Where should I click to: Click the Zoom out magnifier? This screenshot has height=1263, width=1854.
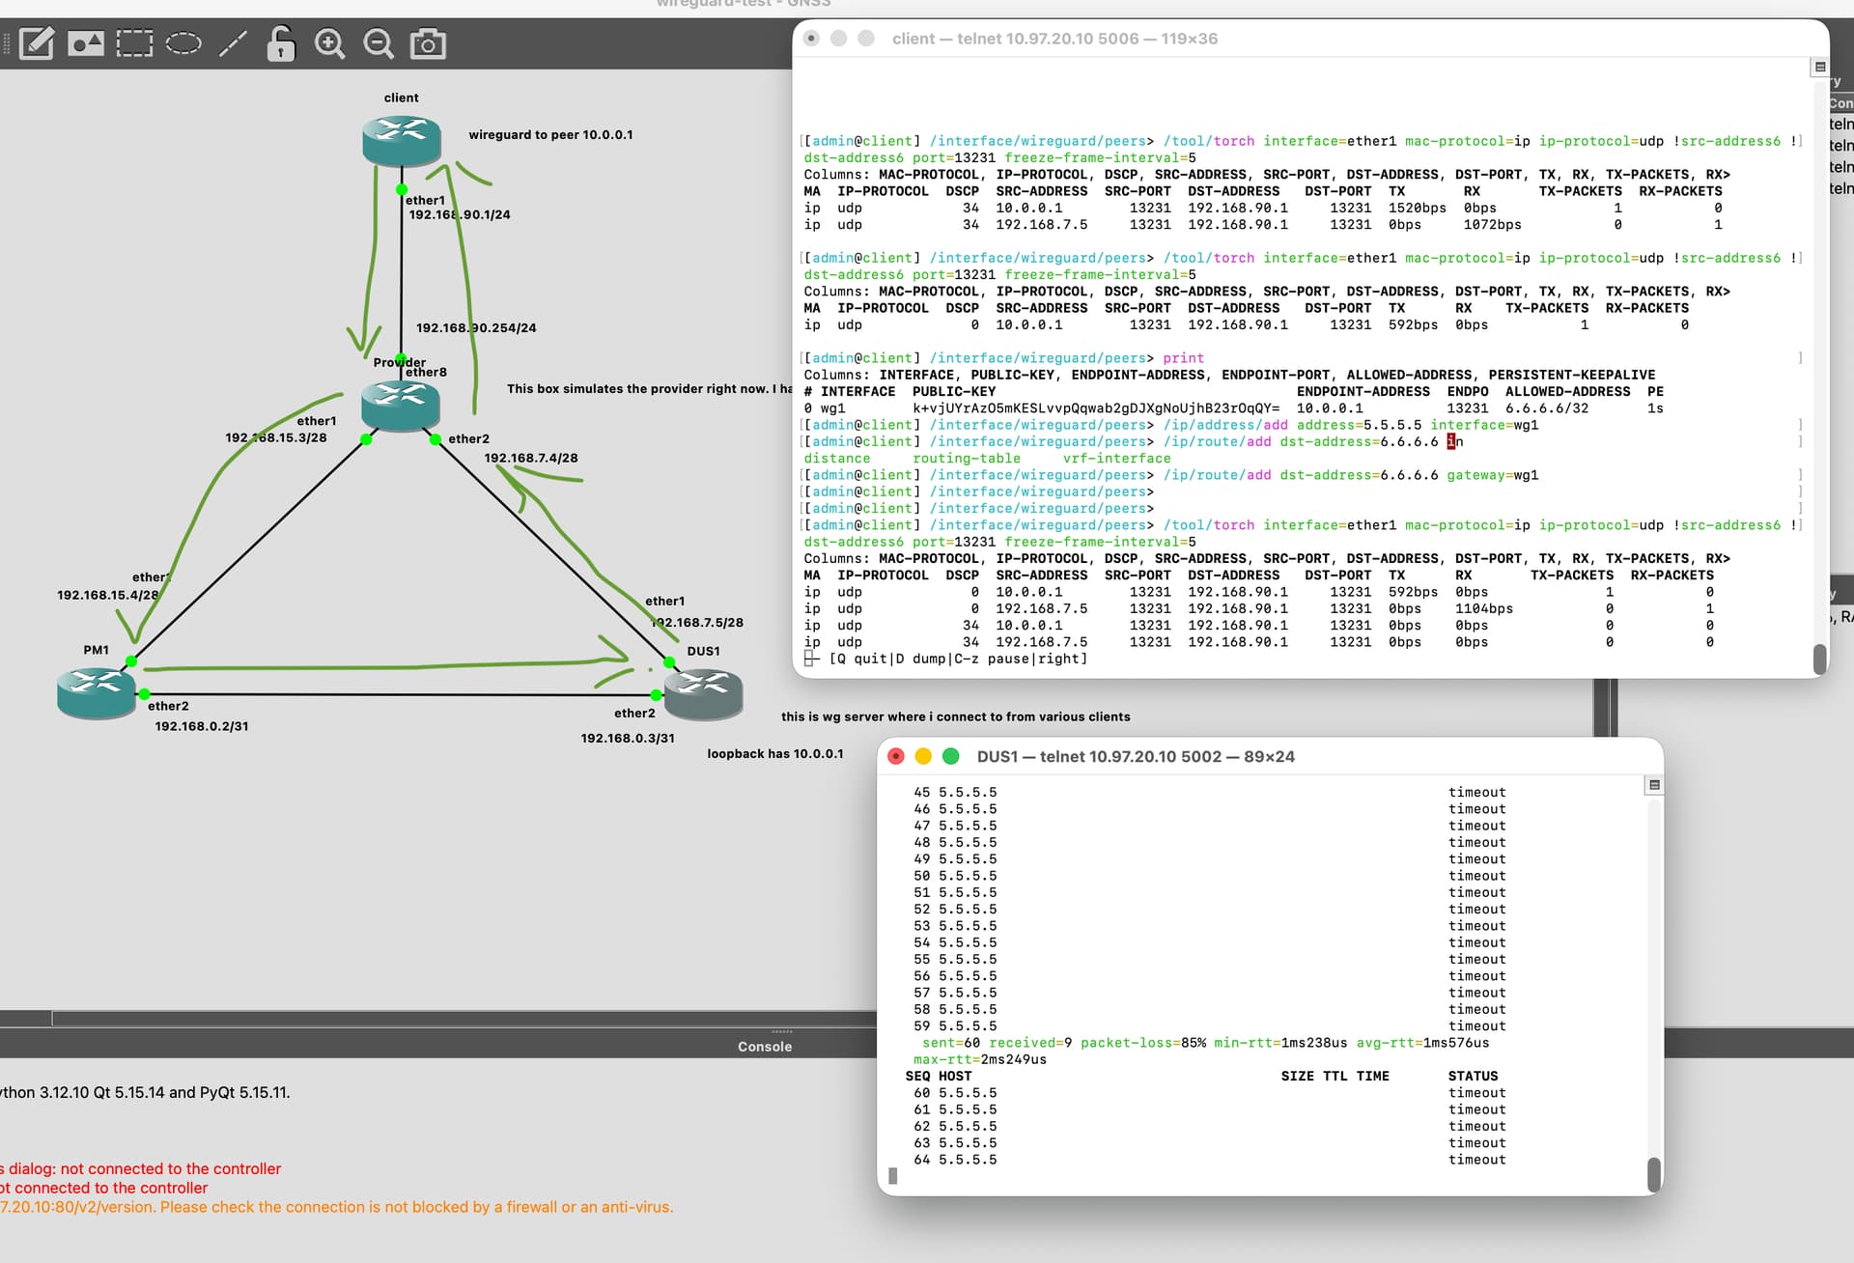pyautogui.click(x=379, y=43)
